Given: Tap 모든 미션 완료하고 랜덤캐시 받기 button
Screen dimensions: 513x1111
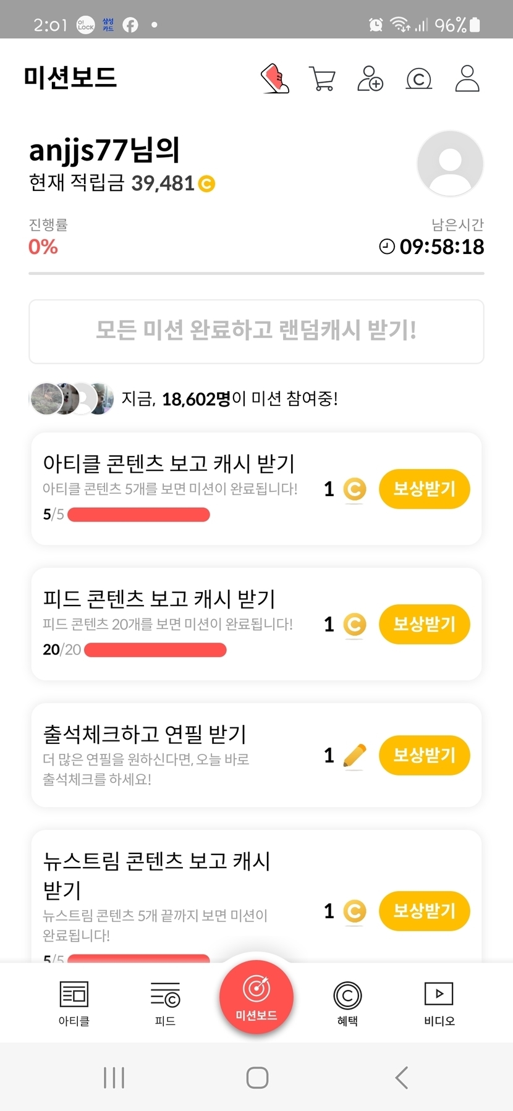Looking at the screenshot, I should [256, 331].
